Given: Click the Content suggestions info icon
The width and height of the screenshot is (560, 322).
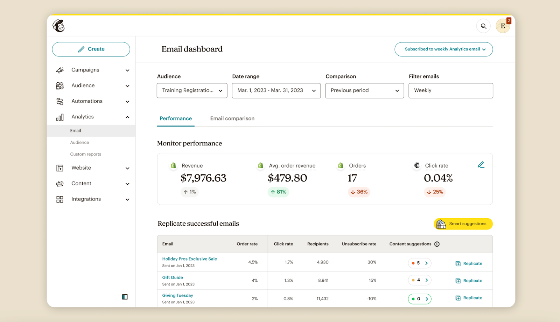Looking at the screenshot, I should pos(437,244).
